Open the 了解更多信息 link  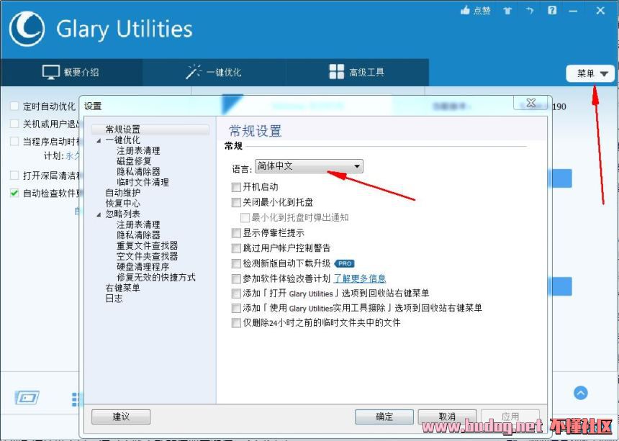pos(360,278)
